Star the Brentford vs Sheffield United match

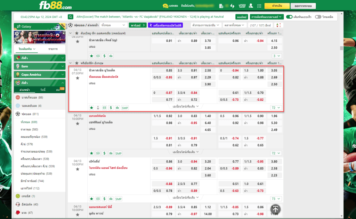point(78,124)
